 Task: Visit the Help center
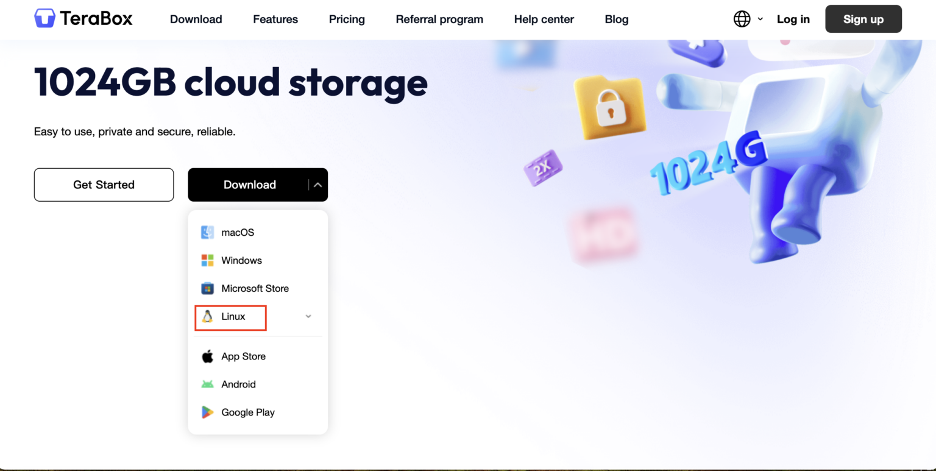[544, 19]
